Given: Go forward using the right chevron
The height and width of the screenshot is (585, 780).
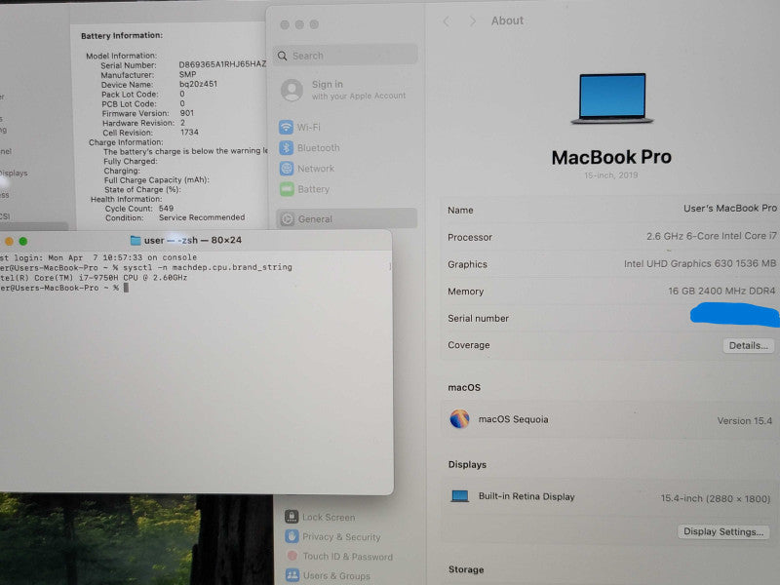Looking at the screenshot, I should [x=473, y=21].
